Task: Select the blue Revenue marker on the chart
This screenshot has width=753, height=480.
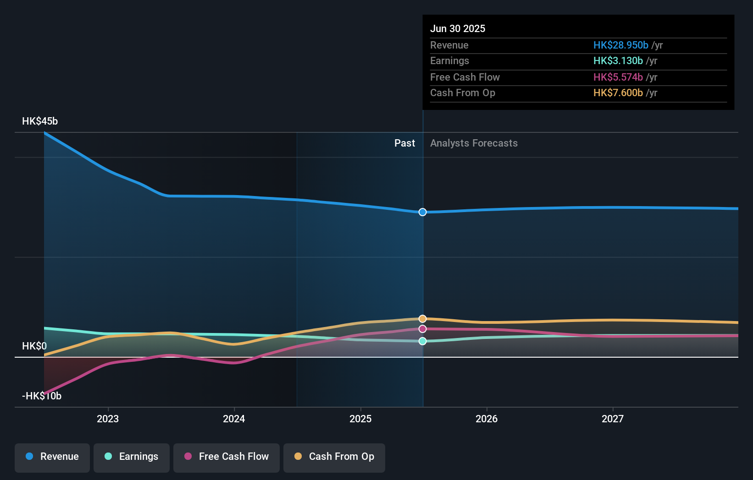Action: click(x=422, y=212)
